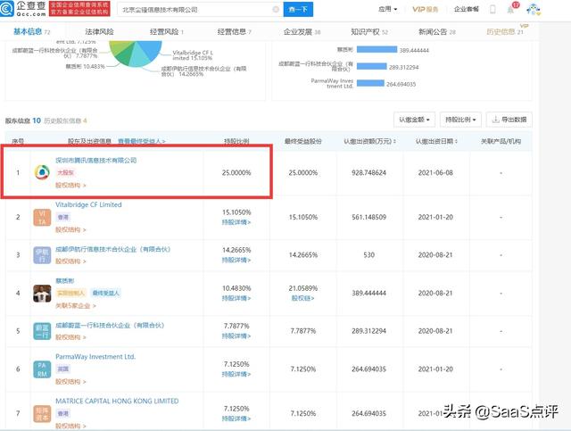This screenshot has width=571, height=431.
Task: Click the Vitalbridge CF Limited logo icon
Action: tap(42, 217)
